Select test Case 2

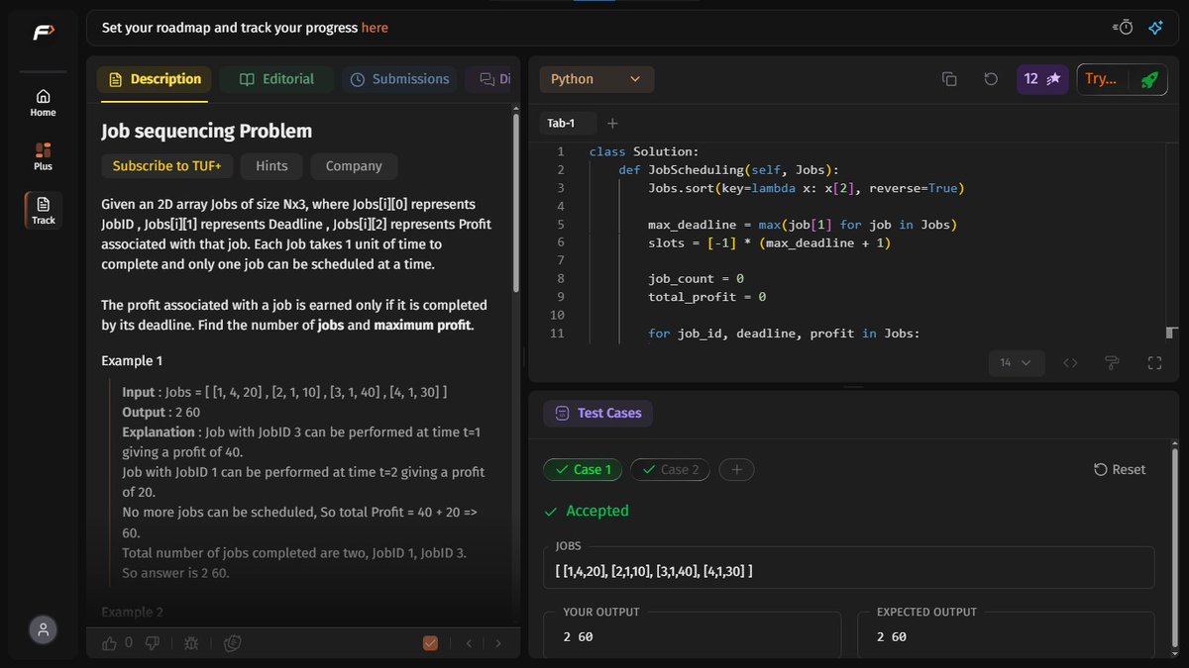tap(670, 470)
